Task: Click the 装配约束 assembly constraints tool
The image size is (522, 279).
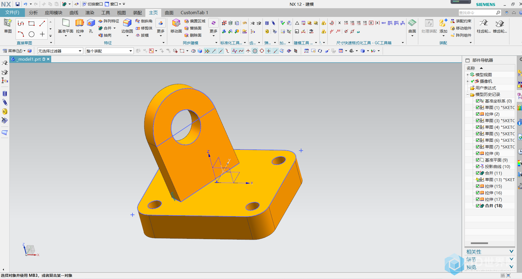Action: point(461,21)
